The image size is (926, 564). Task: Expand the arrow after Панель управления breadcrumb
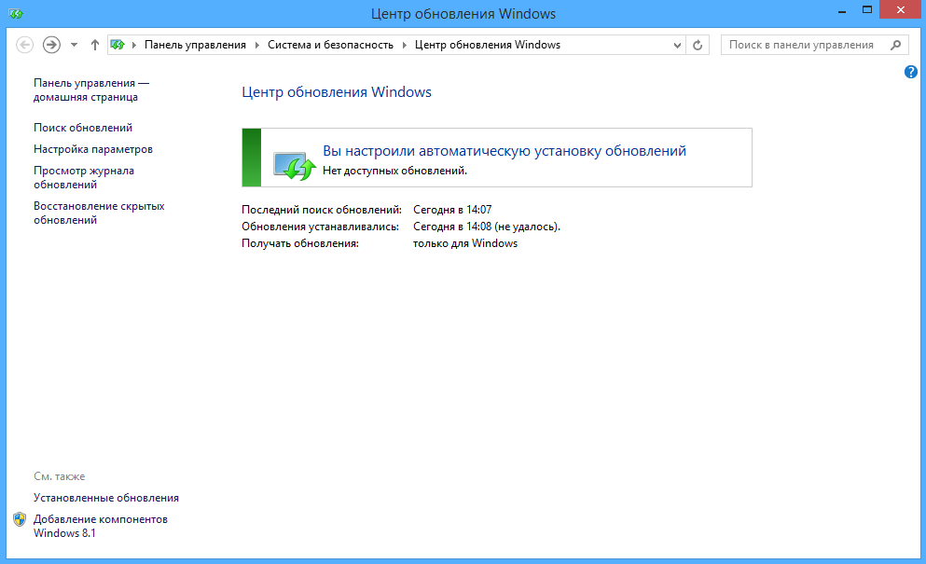[x=256, y=45]
